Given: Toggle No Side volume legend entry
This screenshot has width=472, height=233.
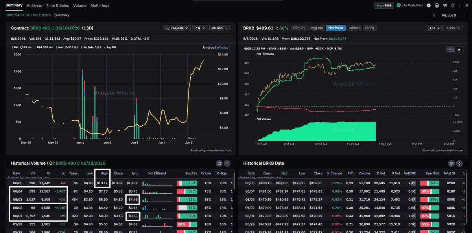Looking at the screenshot, I should 92,47.
